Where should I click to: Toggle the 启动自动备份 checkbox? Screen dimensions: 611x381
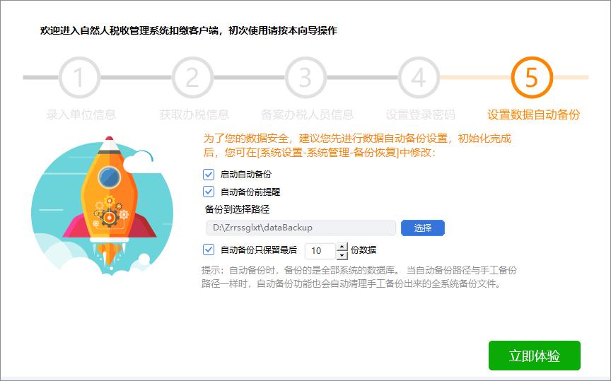pyautogui.click(x=209, y=174)
